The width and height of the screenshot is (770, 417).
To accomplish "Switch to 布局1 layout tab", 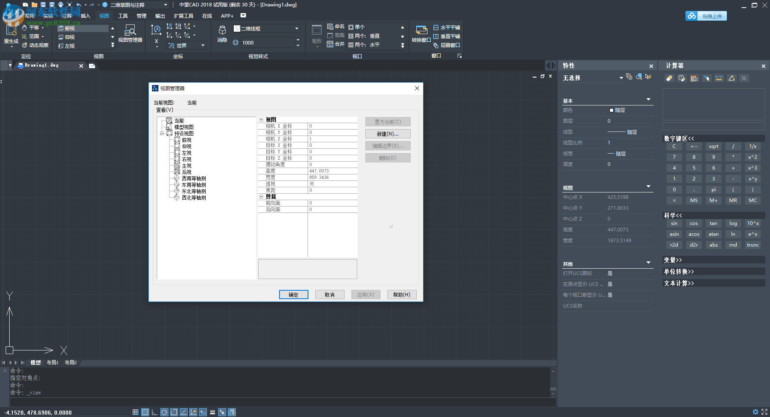I will tap(53, 362).
